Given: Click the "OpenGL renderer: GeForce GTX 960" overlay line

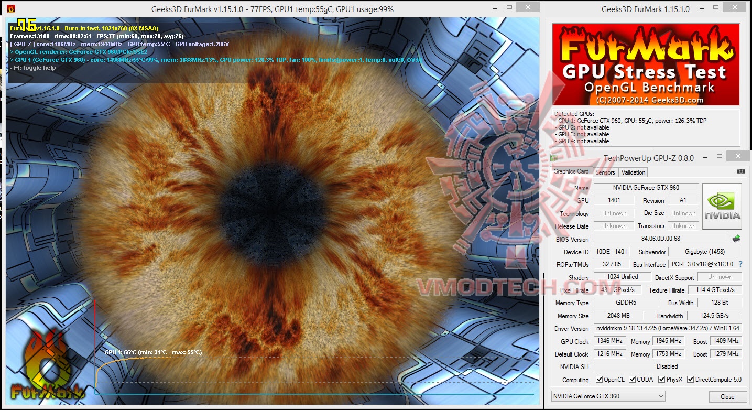Looking at the screenshot, I should pos(79,52).
